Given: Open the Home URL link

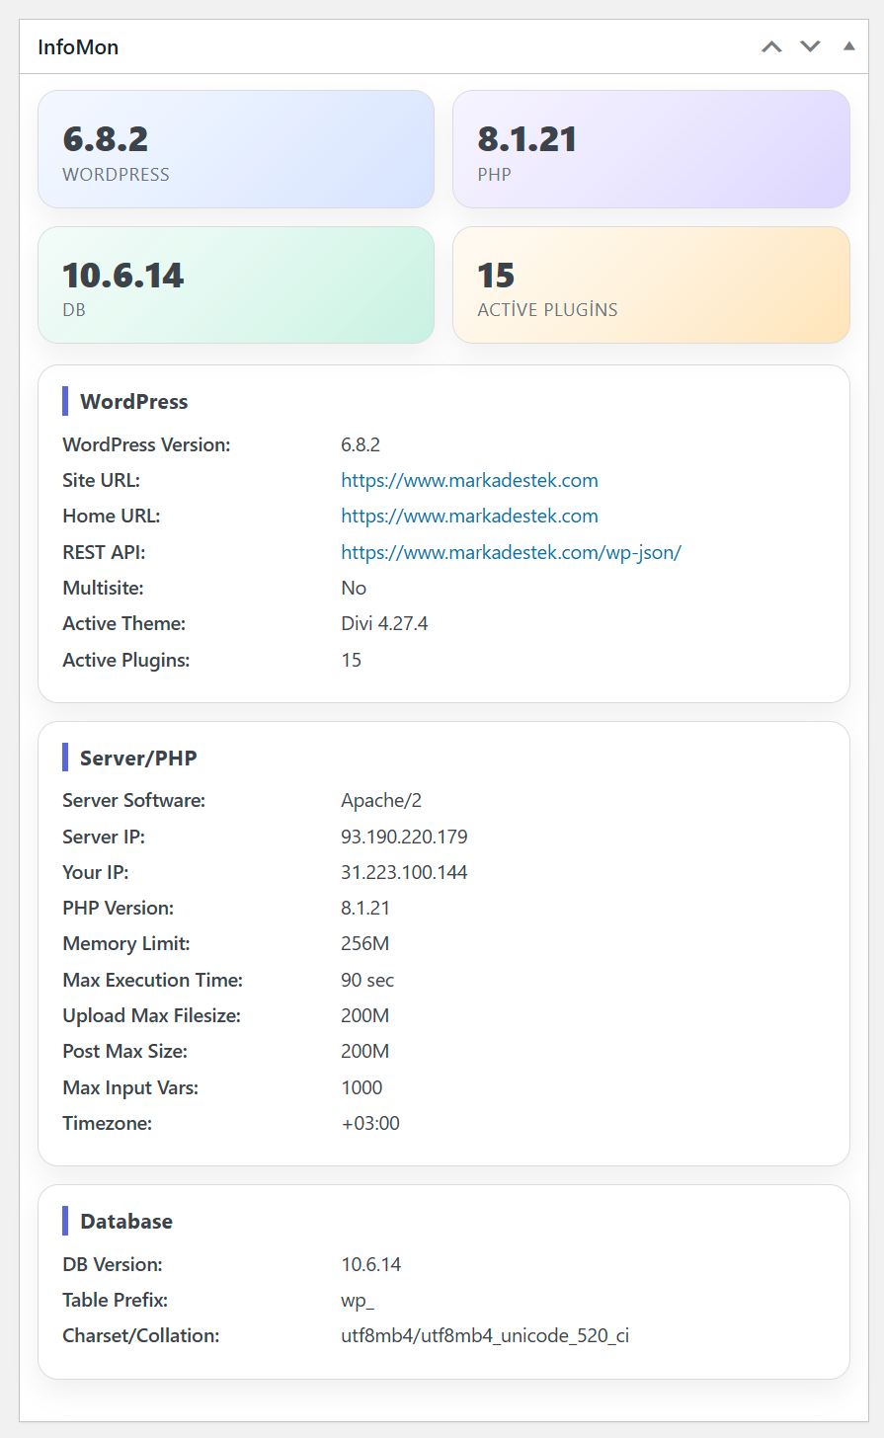Looking at the screenshot, I should pos(469,517).
